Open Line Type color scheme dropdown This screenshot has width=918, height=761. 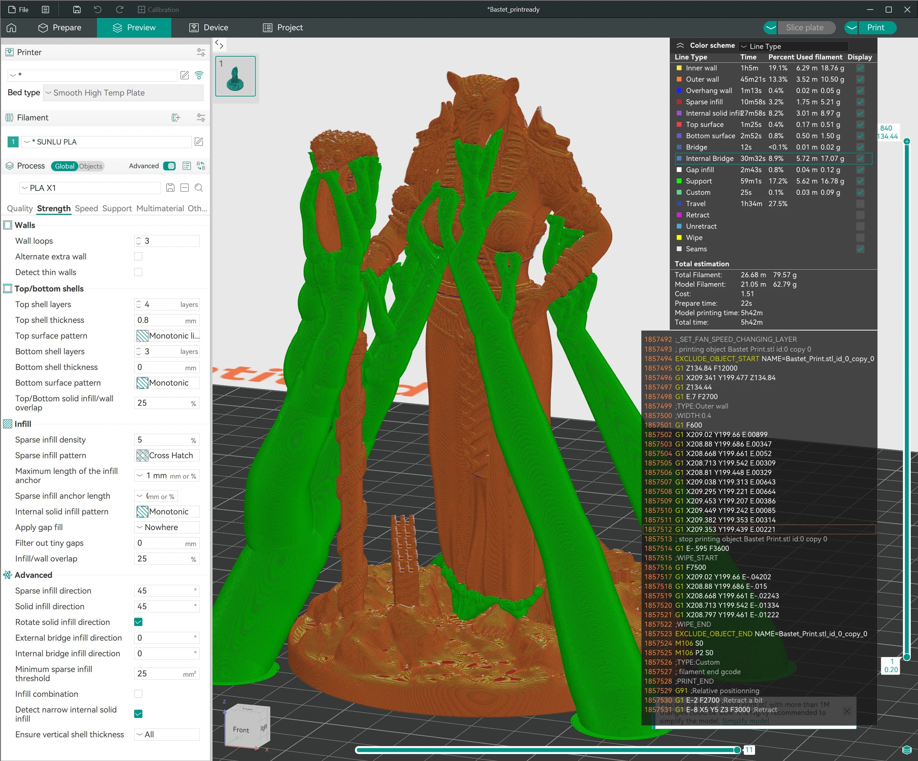tap(793, 46)
